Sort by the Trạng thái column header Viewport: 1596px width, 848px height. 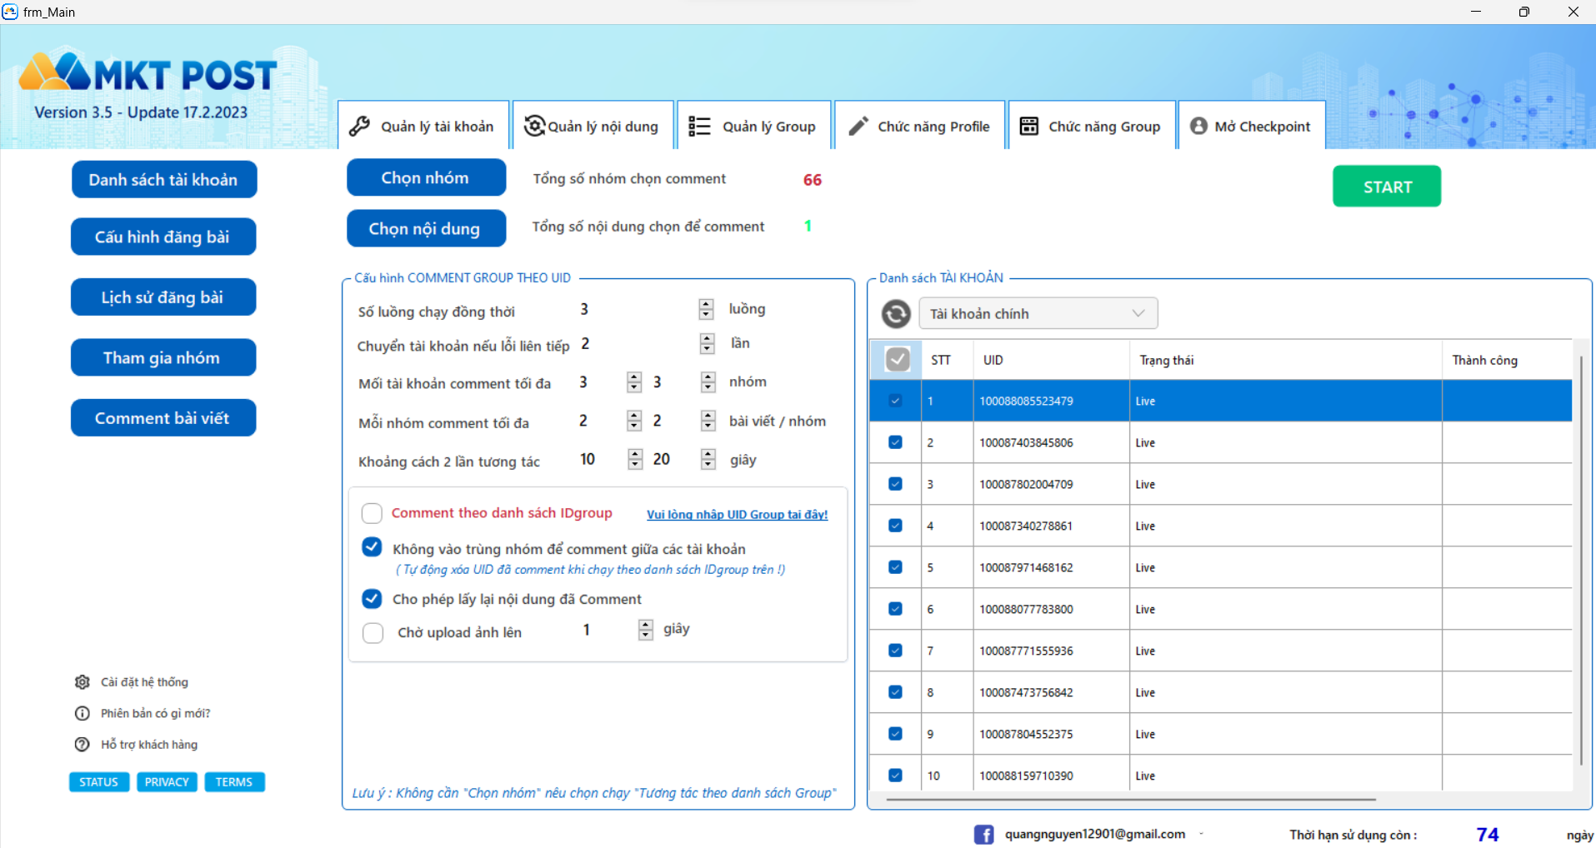click(x=1286, y=360)
